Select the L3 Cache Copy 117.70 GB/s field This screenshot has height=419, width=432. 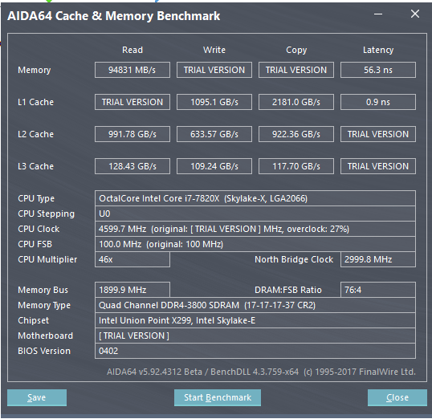click(296, 166)
